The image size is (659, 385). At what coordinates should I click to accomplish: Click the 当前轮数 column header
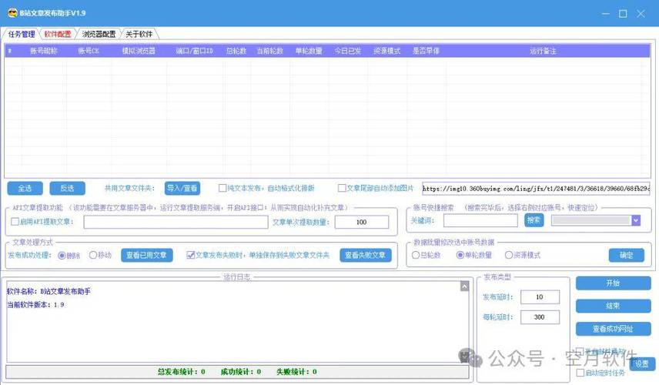click(269, 51)
